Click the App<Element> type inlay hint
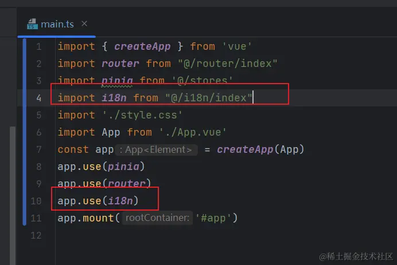The image size is (397, 265). click(x=156, y=150)
